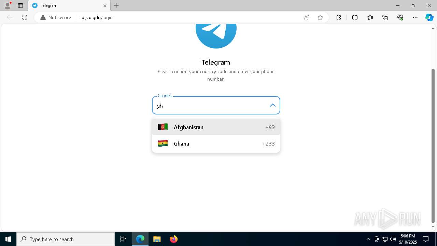Open a new browser tab
The width and height of the screenshot is (437, 246).
click(116, 5)
